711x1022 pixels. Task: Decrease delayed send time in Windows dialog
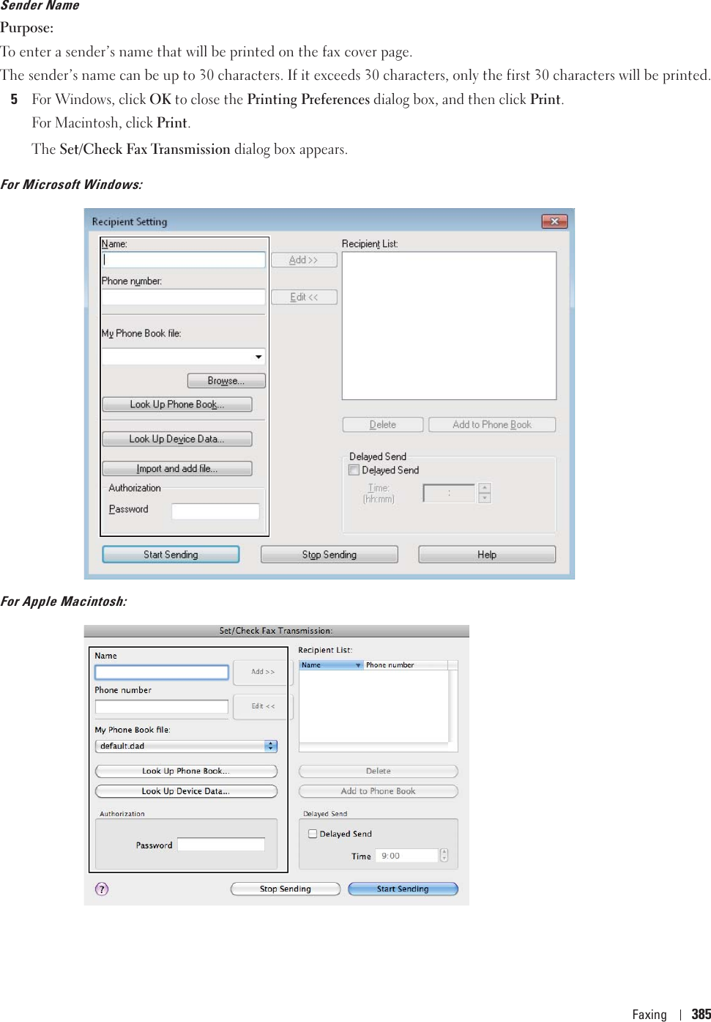[x=484, y=498]
